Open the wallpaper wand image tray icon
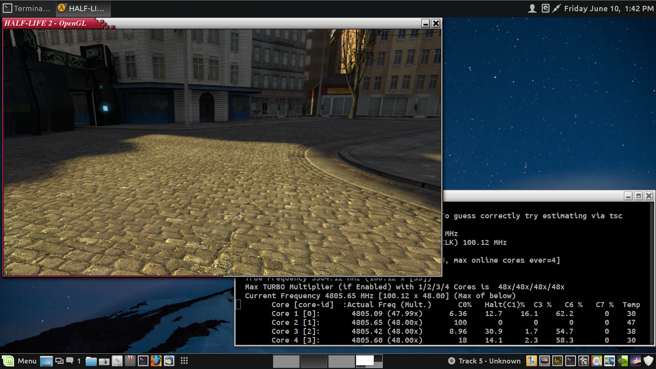Screen dimensions: 656x369 [x=609, y=361]
